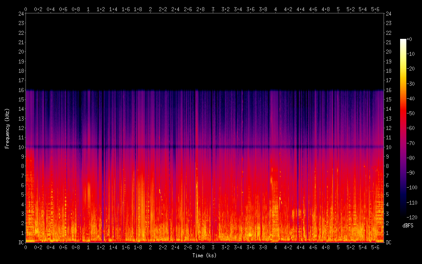This screenshot has height=264, width=422.
Task: Select the 5 label on left frequency axis
Action: tap(22, 195)
